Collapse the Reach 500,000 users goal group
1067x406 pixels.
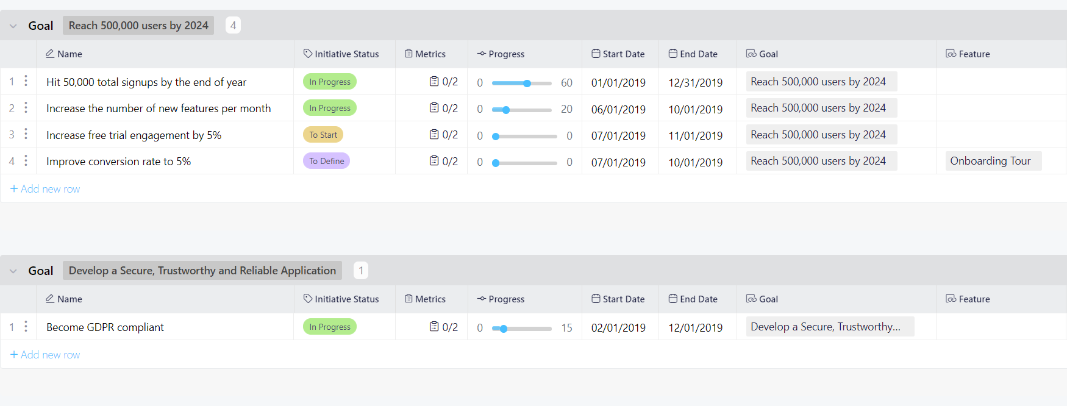13,26
